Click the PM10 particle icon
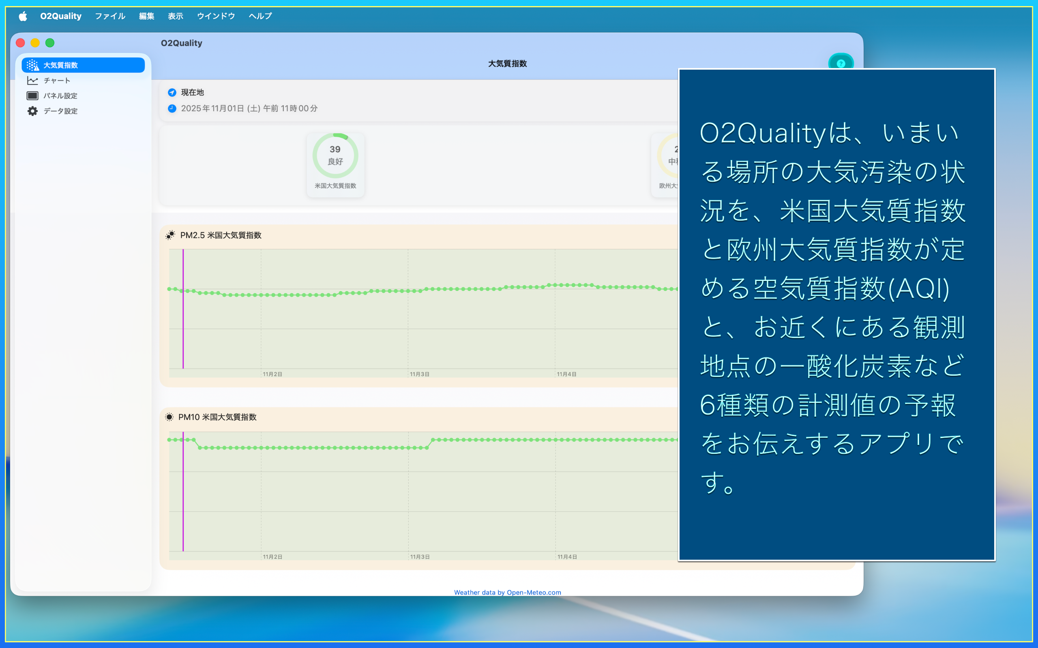The image size is (1038, 648). click(x=169, y=417)
